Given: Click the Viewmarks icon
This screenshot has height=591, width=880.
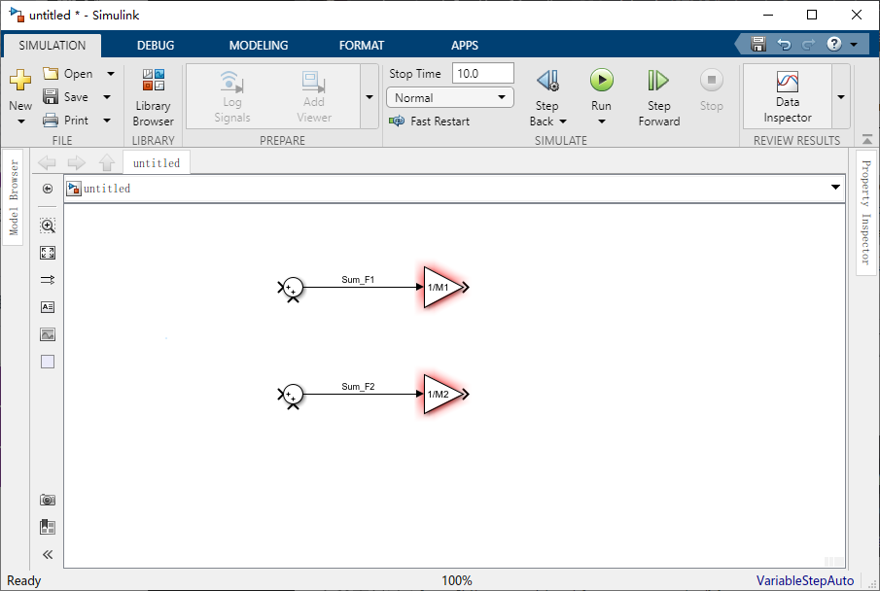Looking at the screenshot, I should (x=48, y=527).
